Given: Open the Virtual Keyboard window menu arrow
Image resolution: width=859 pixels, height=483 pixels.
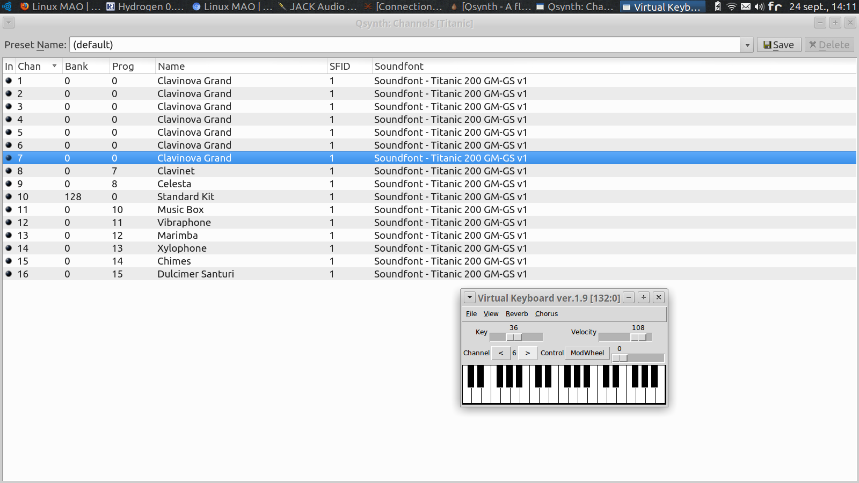Looking at the screenshot, I should click(x=470, y=297).
